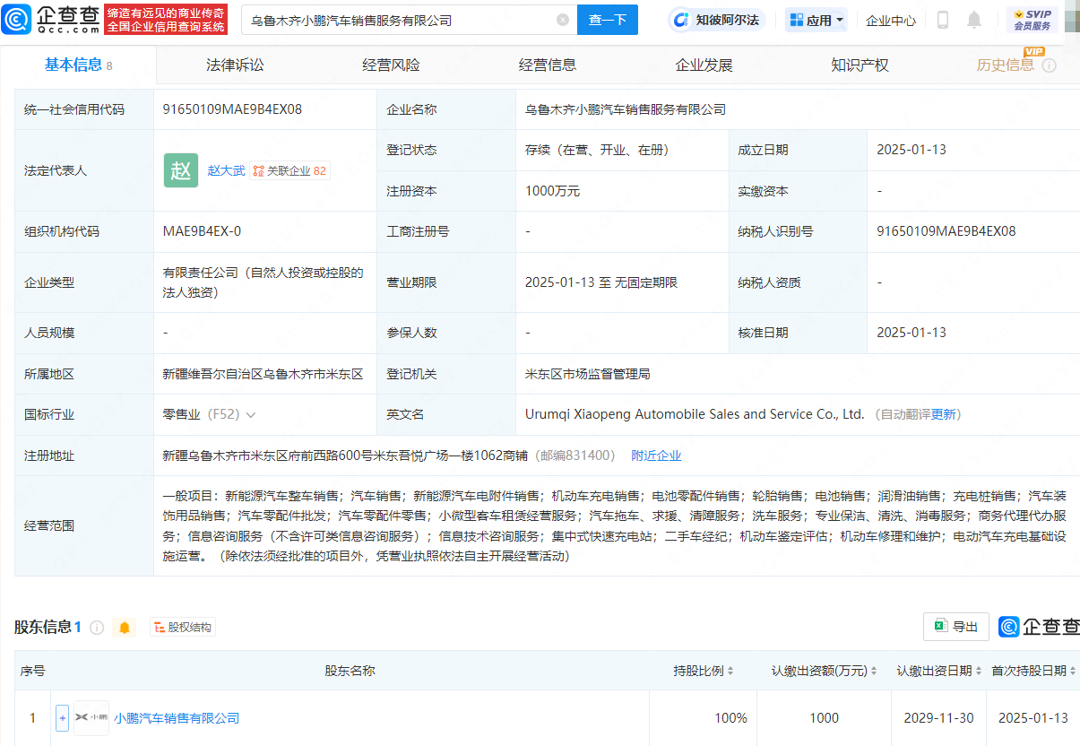Click the info icon beside 股东信息
The width and height of the screenshot is (1080, 746).
pyautogui.click(x=97, y=628)
